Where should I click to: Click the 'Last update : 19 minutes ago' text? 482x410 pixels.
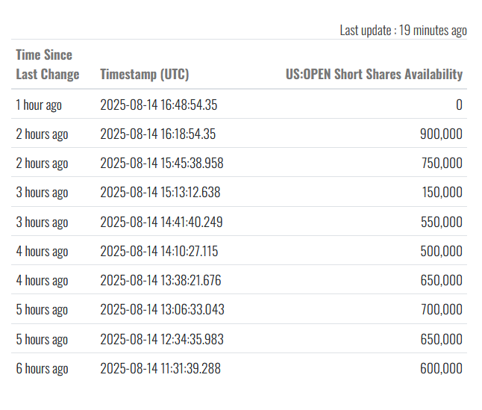404,31
